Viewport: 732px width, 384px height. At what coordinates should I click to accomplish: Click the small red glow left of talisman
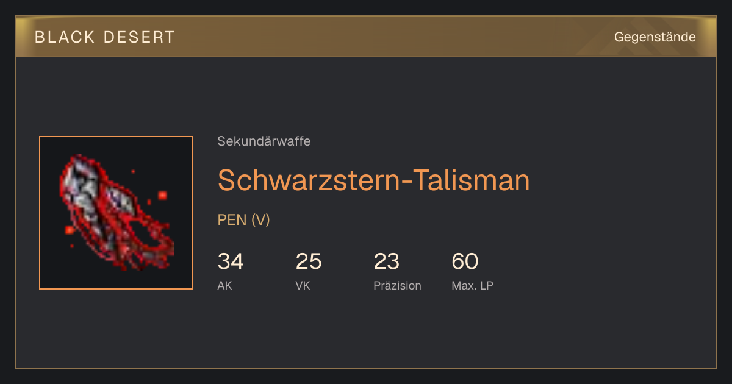coord(69,230)
